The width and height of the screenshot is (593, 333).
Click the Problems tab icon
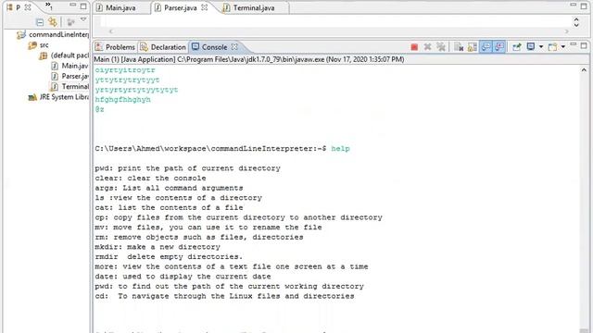click(x=99, y=47)
